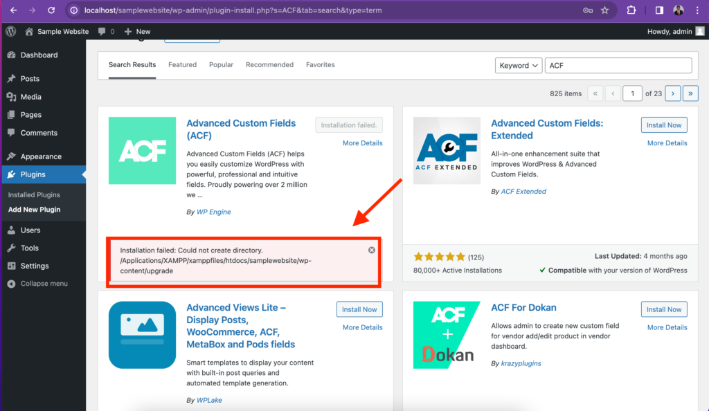Click the current page number field
The image size is (709, 411).
point(632,93)
